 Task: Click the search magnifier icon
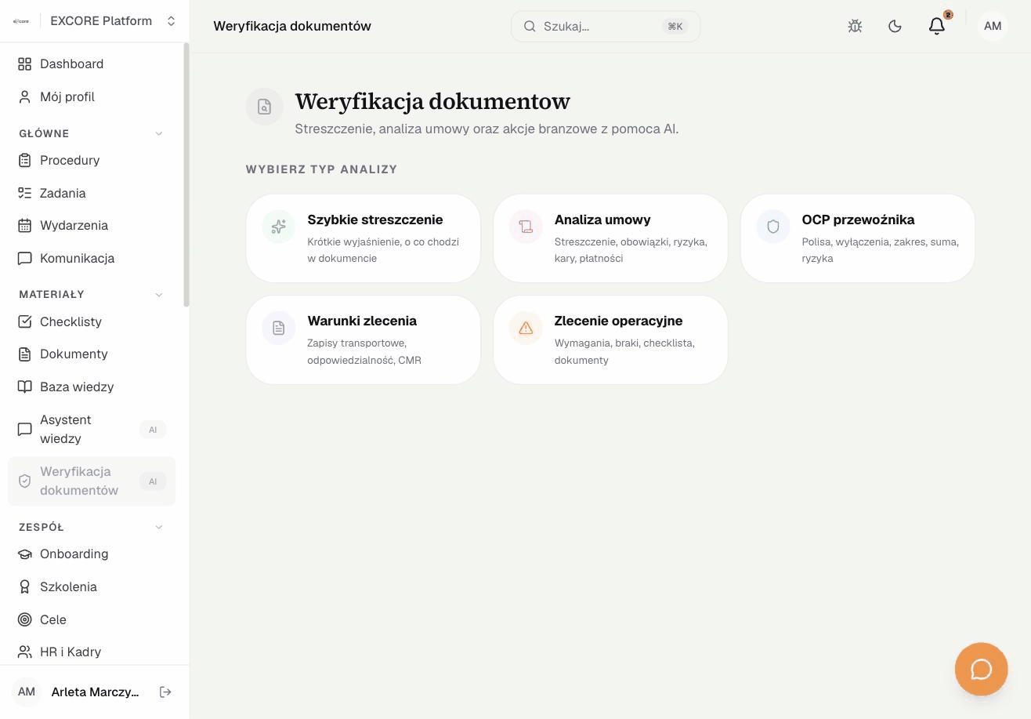coord(530,26)
